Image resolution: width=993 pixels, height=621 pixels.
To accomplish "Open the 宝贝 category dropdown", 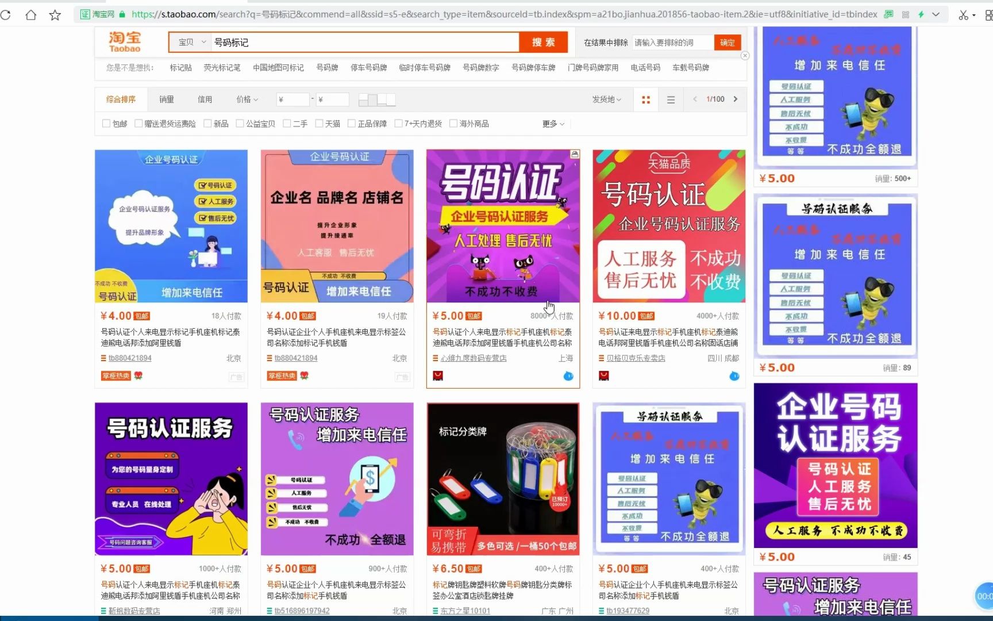I will [188, 41].
